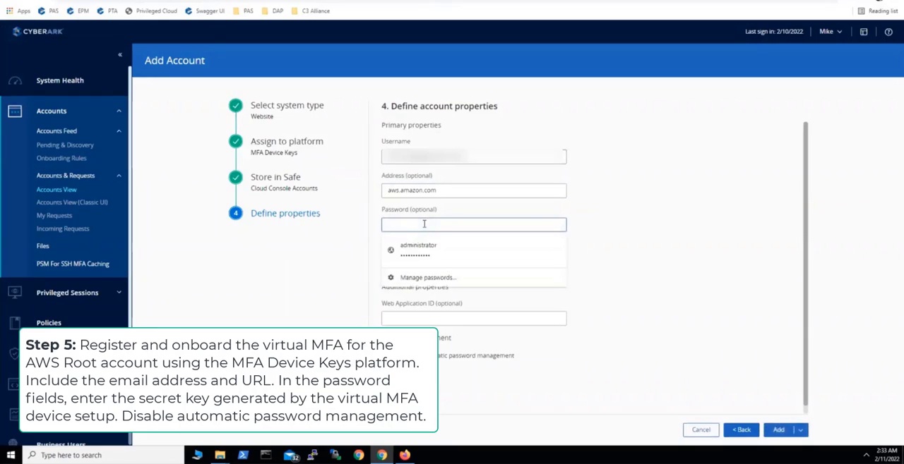This screenshot has width=904, height=464.
Task: Collapse the Accounts menu chevron
Action: point(119,111)
